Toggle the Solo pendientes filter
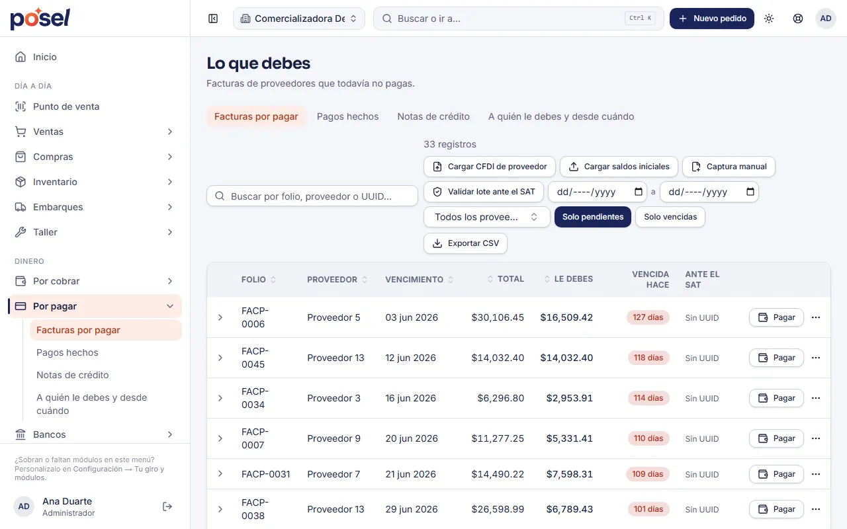The height and width of the screenshot is (529, 847). pos(593,217)
